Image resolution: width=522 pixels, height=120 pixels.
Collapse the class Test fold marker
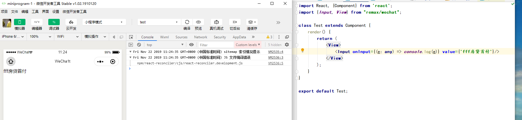pos(297,25)
